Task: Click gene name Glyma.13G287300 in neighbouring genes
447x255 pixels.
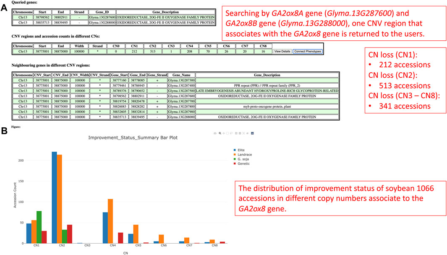Action: 181,80
